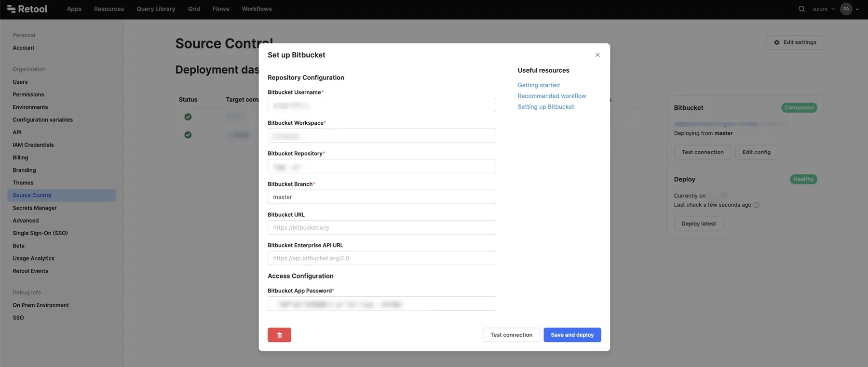Viewport: 868px width, 367px height.
Task: Click Save and deploy button
Action: pos(572,335)
